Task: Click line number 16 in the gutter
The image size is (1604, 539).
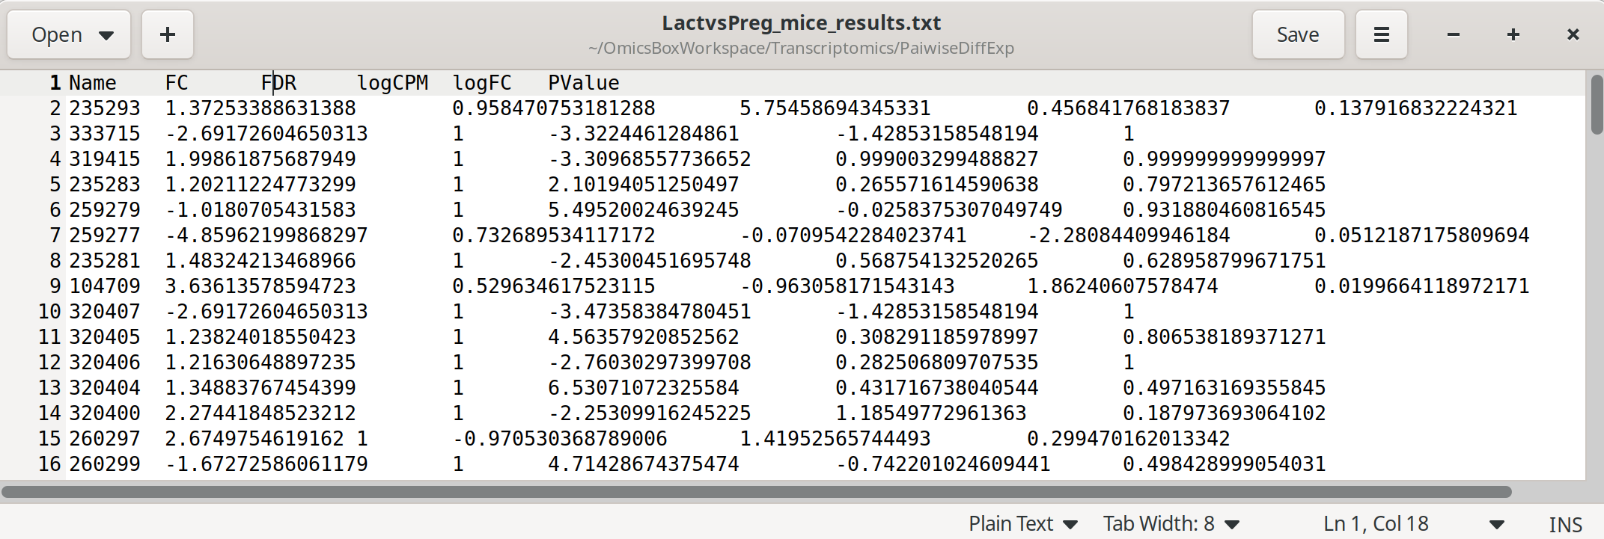Action: point(49,464)
